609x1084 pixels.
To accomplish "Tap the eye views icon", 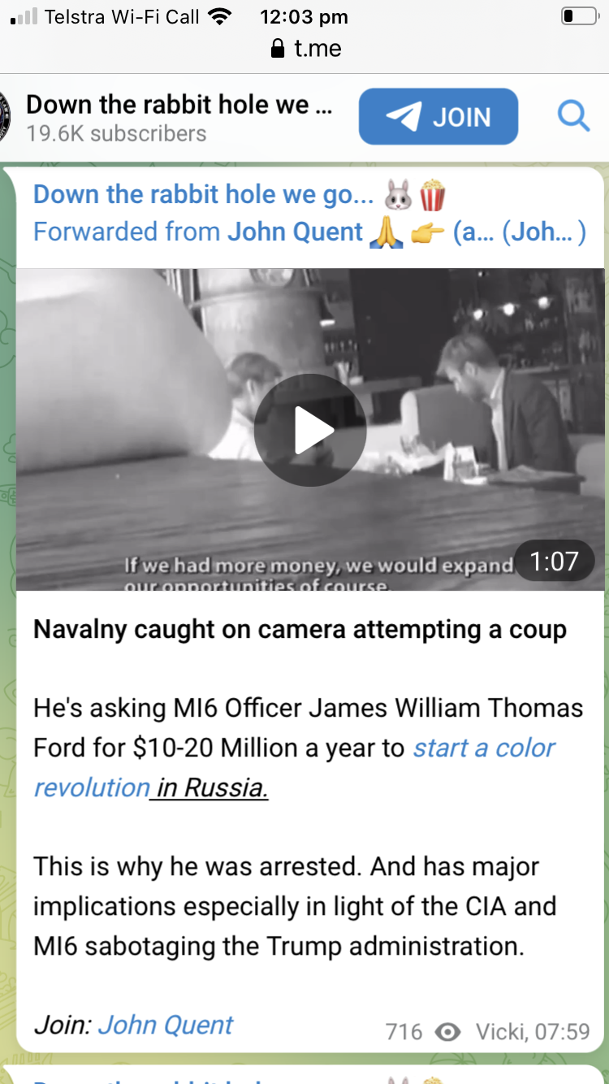I will (447, 1032).
